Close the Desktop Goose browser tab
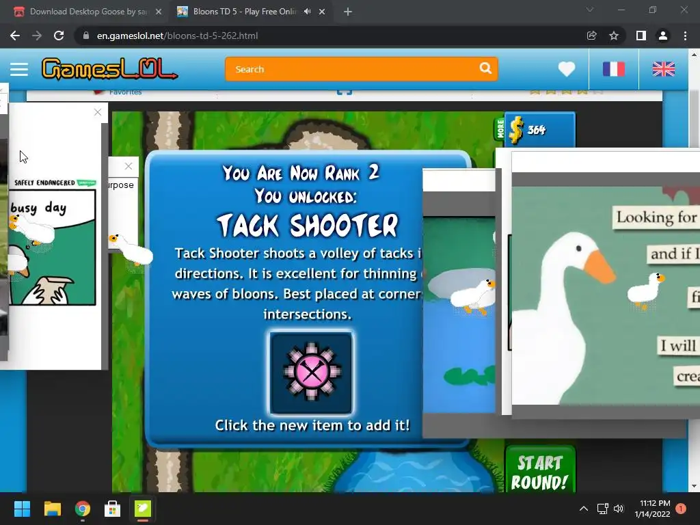Screen dimensions: 700x525 click(159, 12)
